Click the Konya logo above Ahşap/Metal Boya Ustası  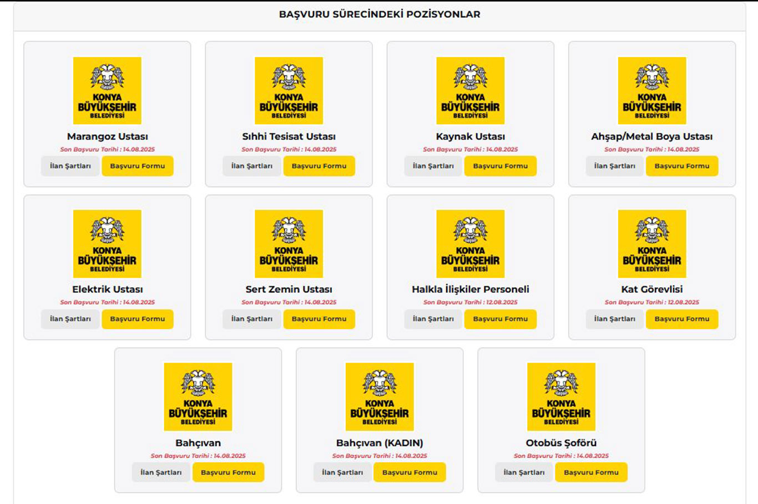[652, 90]
